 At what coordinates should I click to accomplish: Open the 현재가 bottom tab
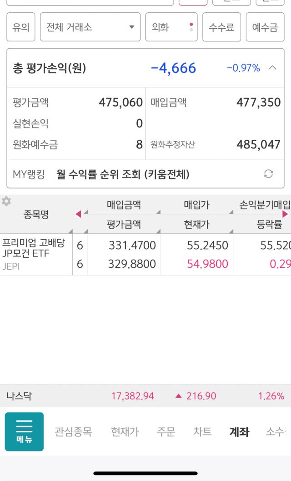click(125, 432)
